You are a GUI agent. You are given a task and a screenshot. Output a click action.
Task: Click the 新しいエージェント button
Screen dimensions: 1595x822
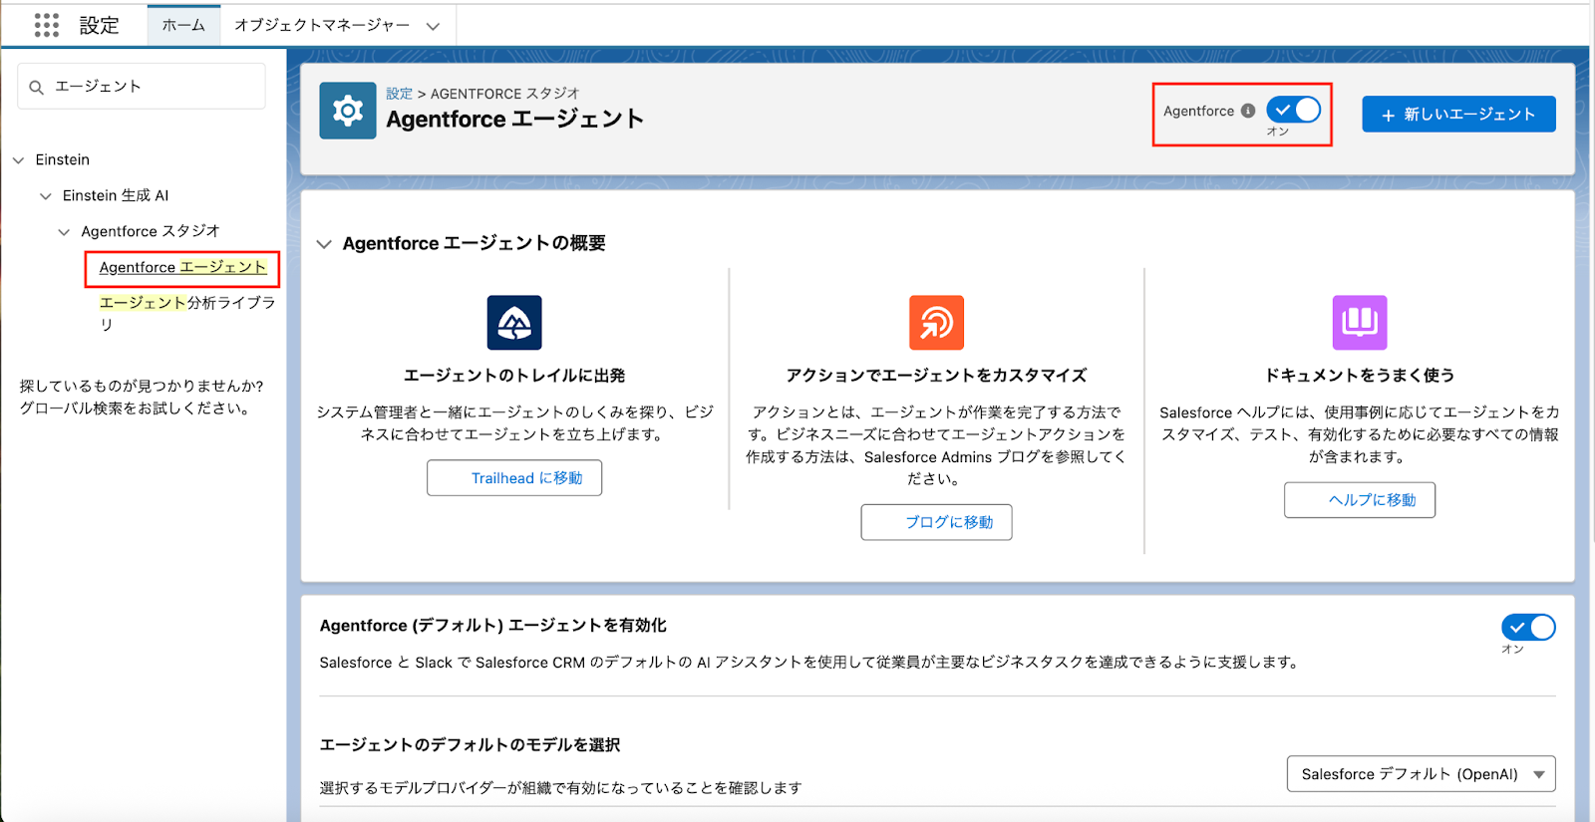(1458, 115)
